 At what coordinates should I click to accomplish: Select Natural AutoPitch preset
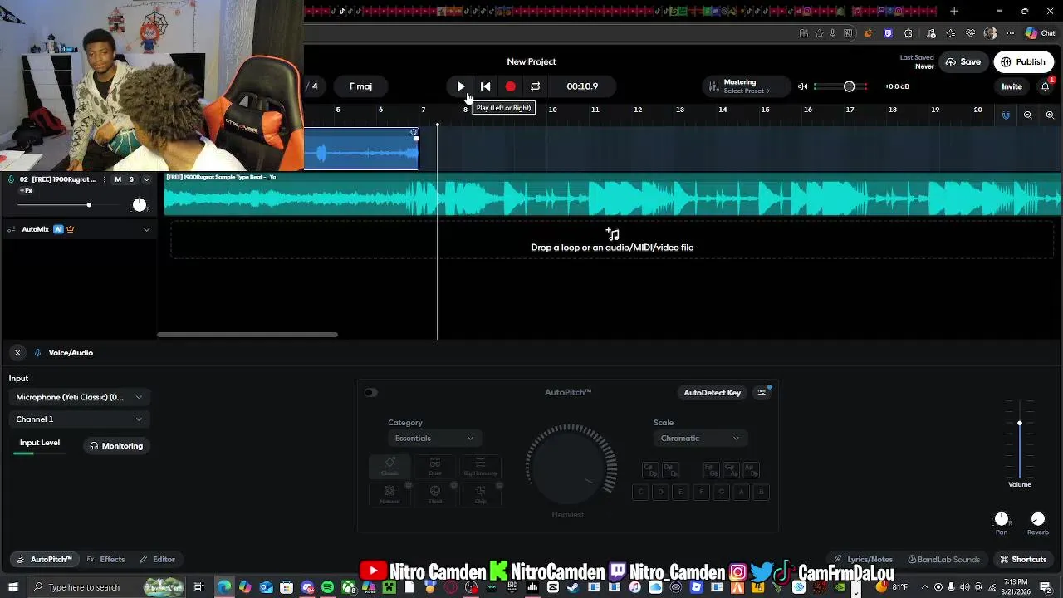click(389, 495)
